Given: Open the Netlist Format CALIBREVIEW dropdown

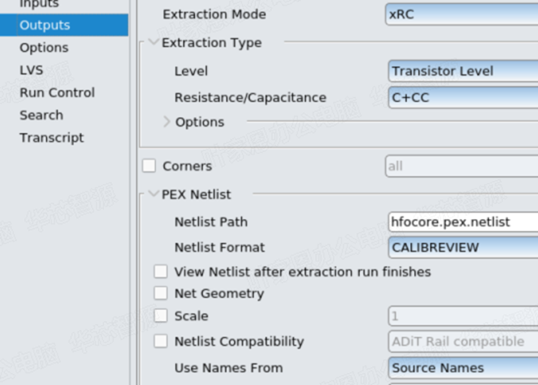Looking at the screenshot, I should (x=463, y=247).
